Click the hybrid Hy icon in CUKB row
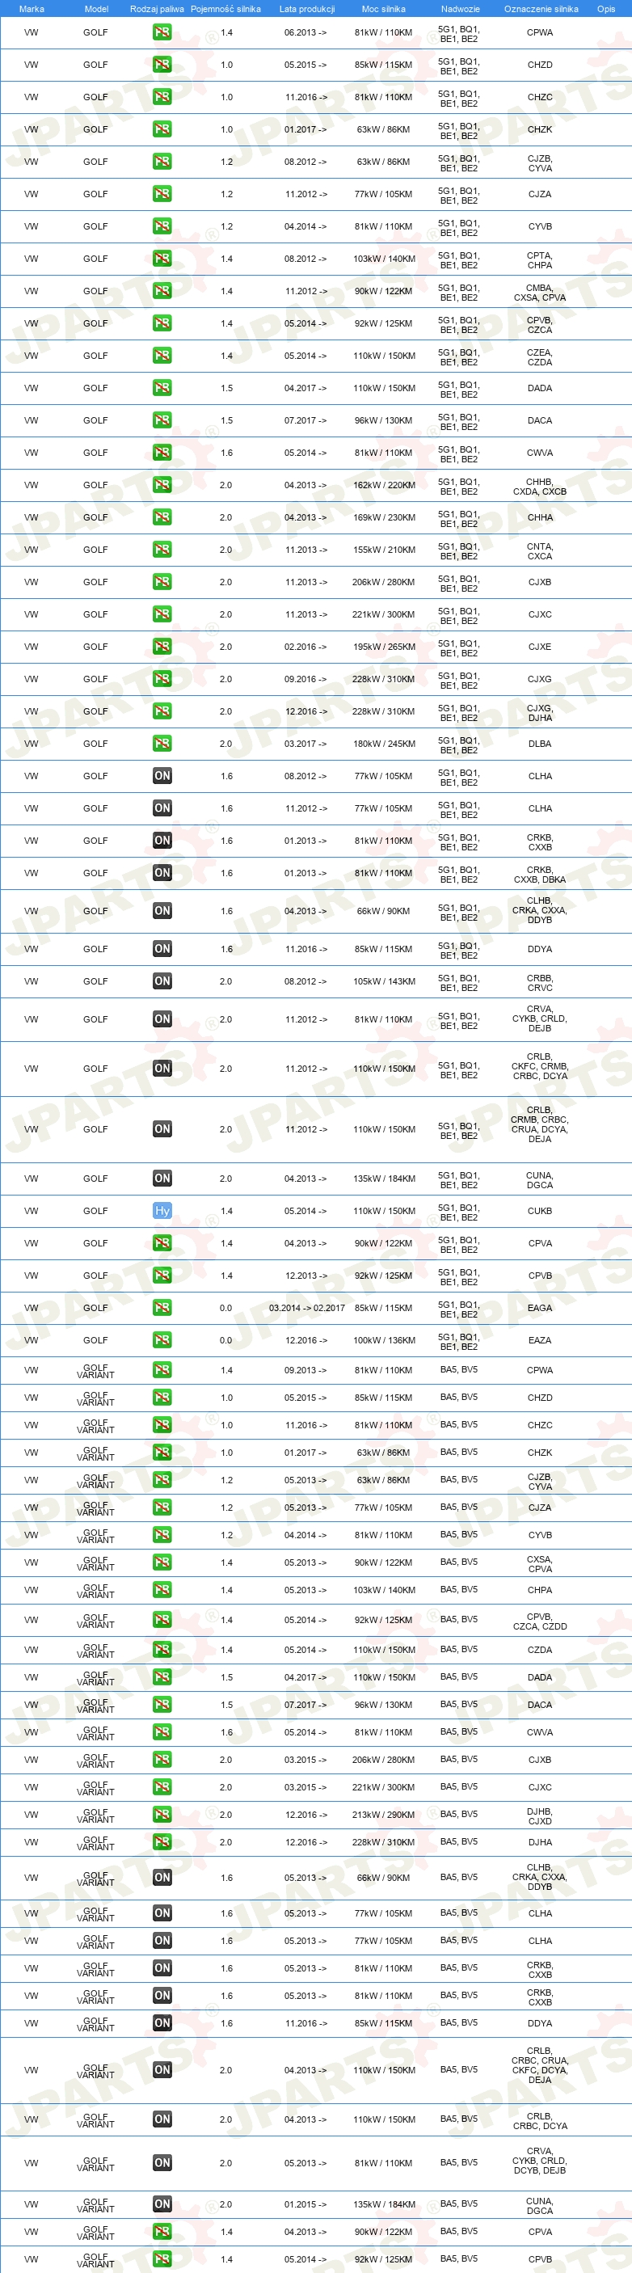This screenshot has width=632, height=2273. click(162, 1211)
